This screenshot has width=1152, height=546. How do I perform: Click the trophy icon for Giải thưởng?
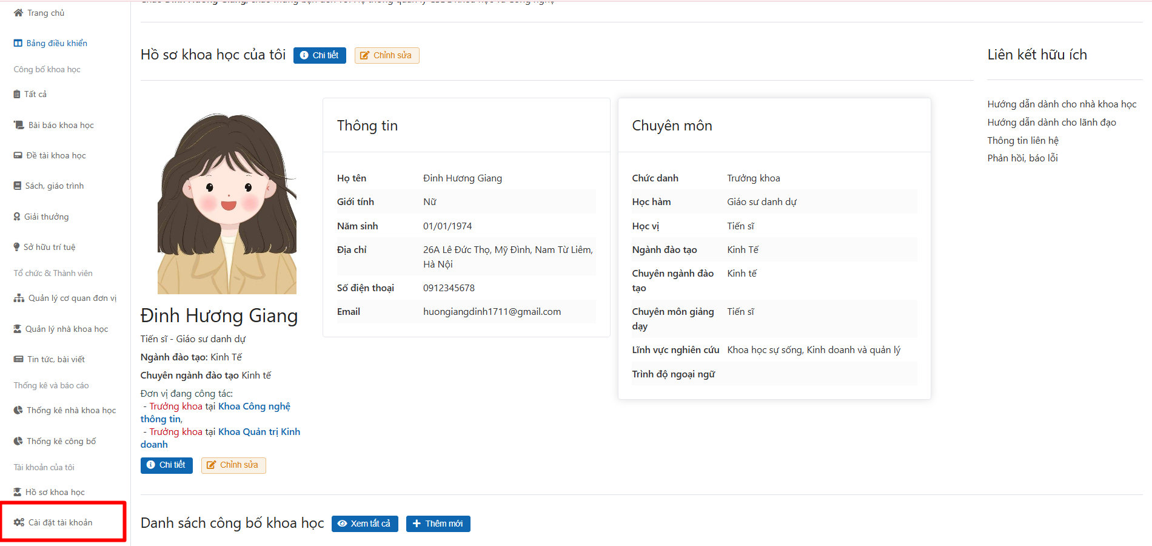click(x=17, y=217)
